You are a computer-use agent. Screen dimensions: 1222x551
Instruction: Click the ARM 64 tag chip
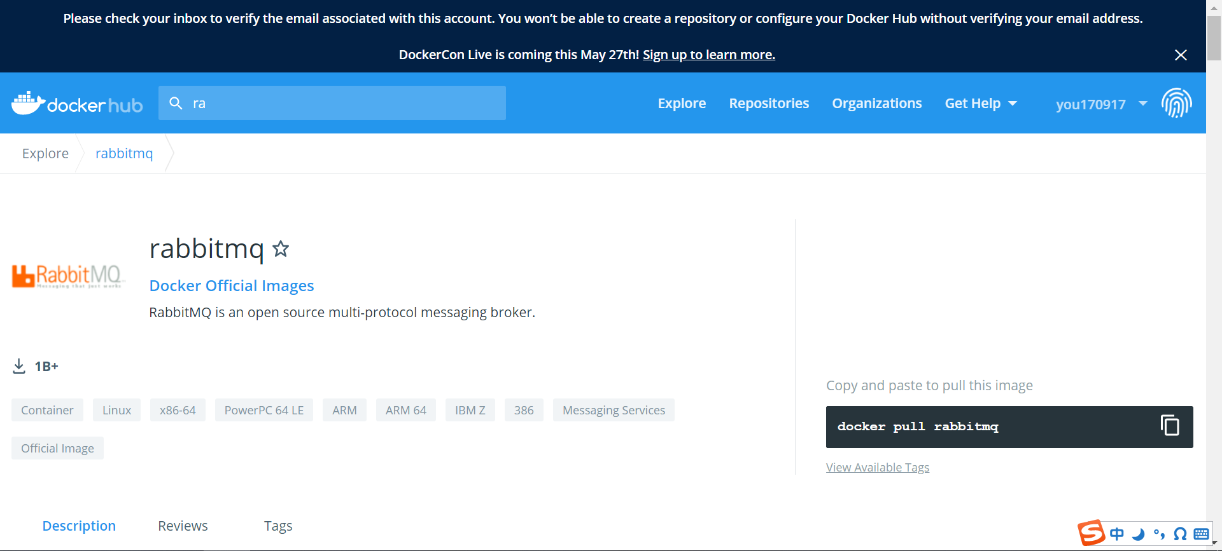[406, 410]
